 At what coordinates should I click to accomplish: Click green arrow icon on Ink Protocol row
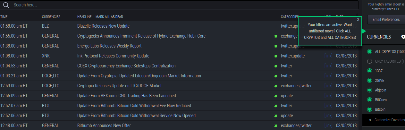275,56
